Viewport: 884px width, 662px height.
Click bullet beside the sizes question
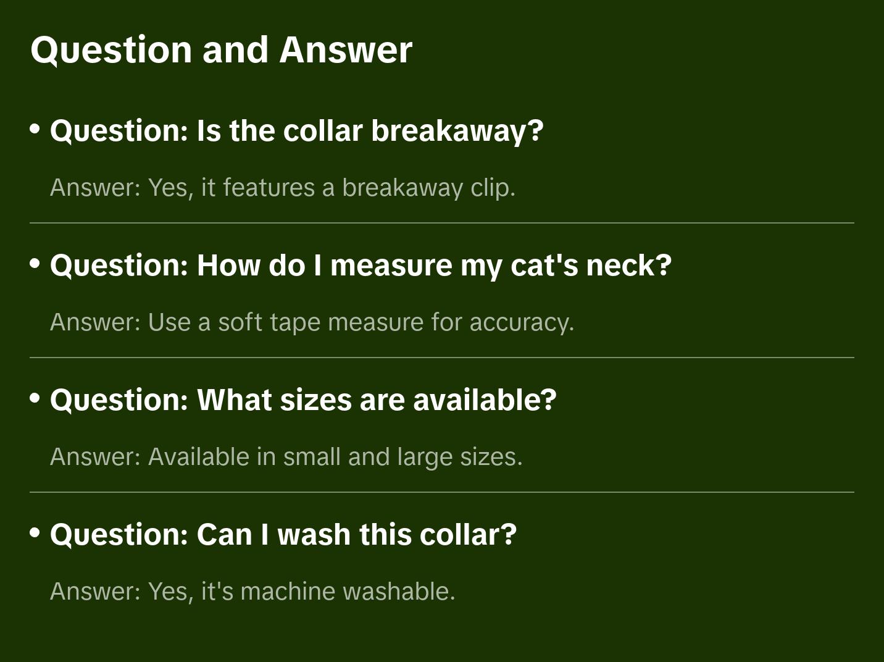35,398
